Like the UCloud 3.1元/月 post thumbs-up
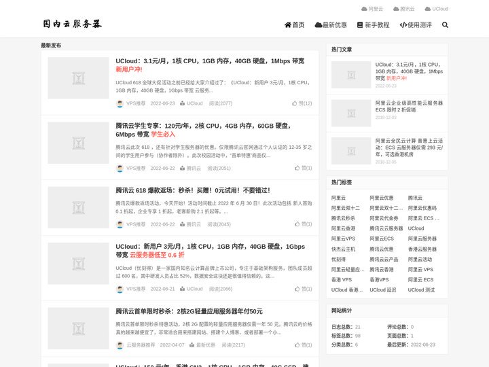Image resolution: width=489 pixels, height=367 pixels. click(302, 103)
